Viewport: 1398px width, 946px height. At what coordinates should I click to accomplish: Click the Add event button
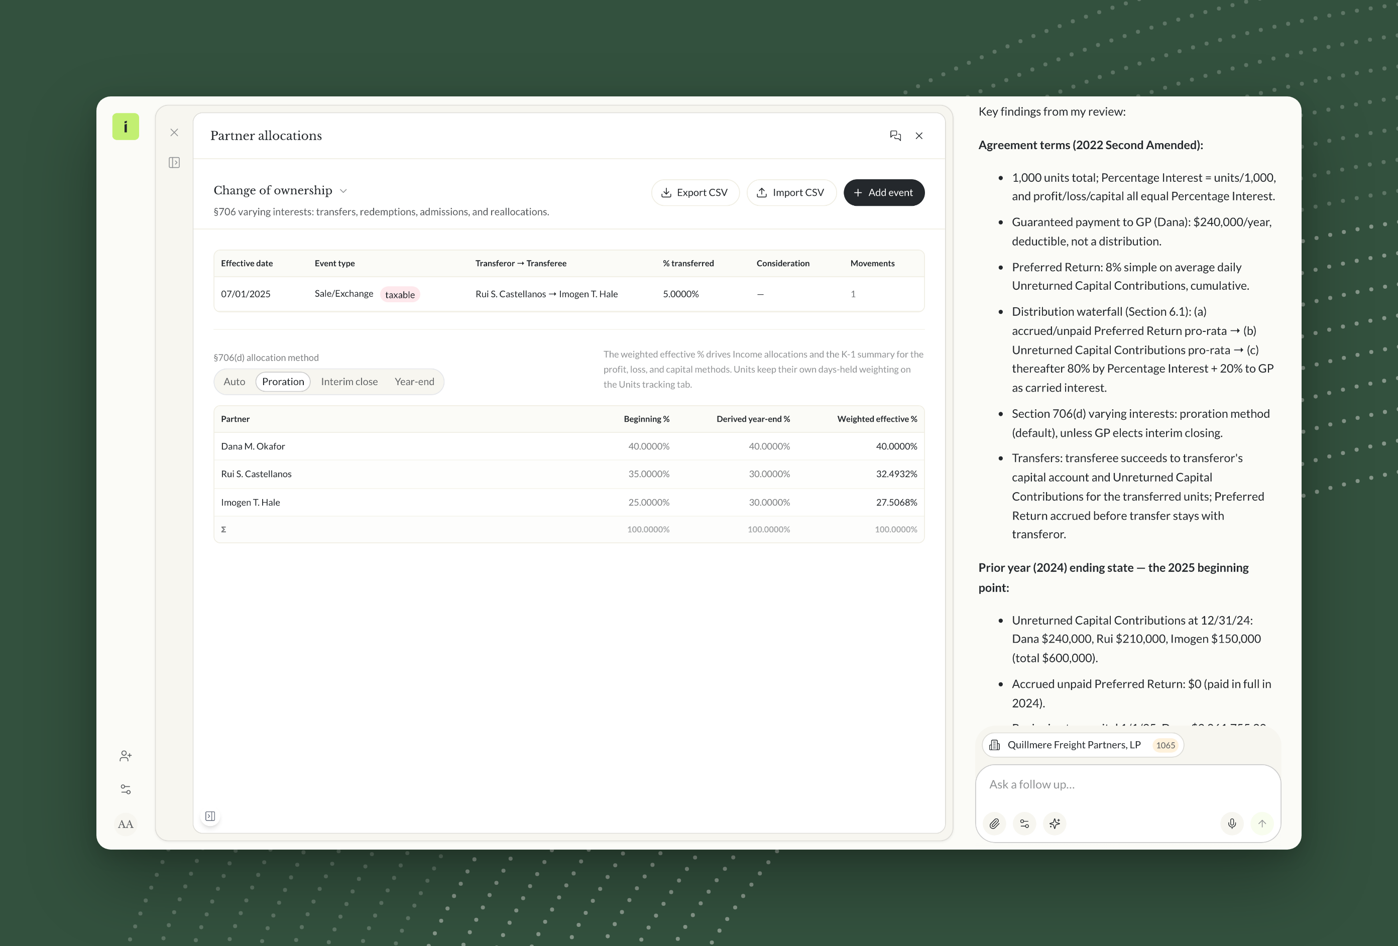[884, 192]
